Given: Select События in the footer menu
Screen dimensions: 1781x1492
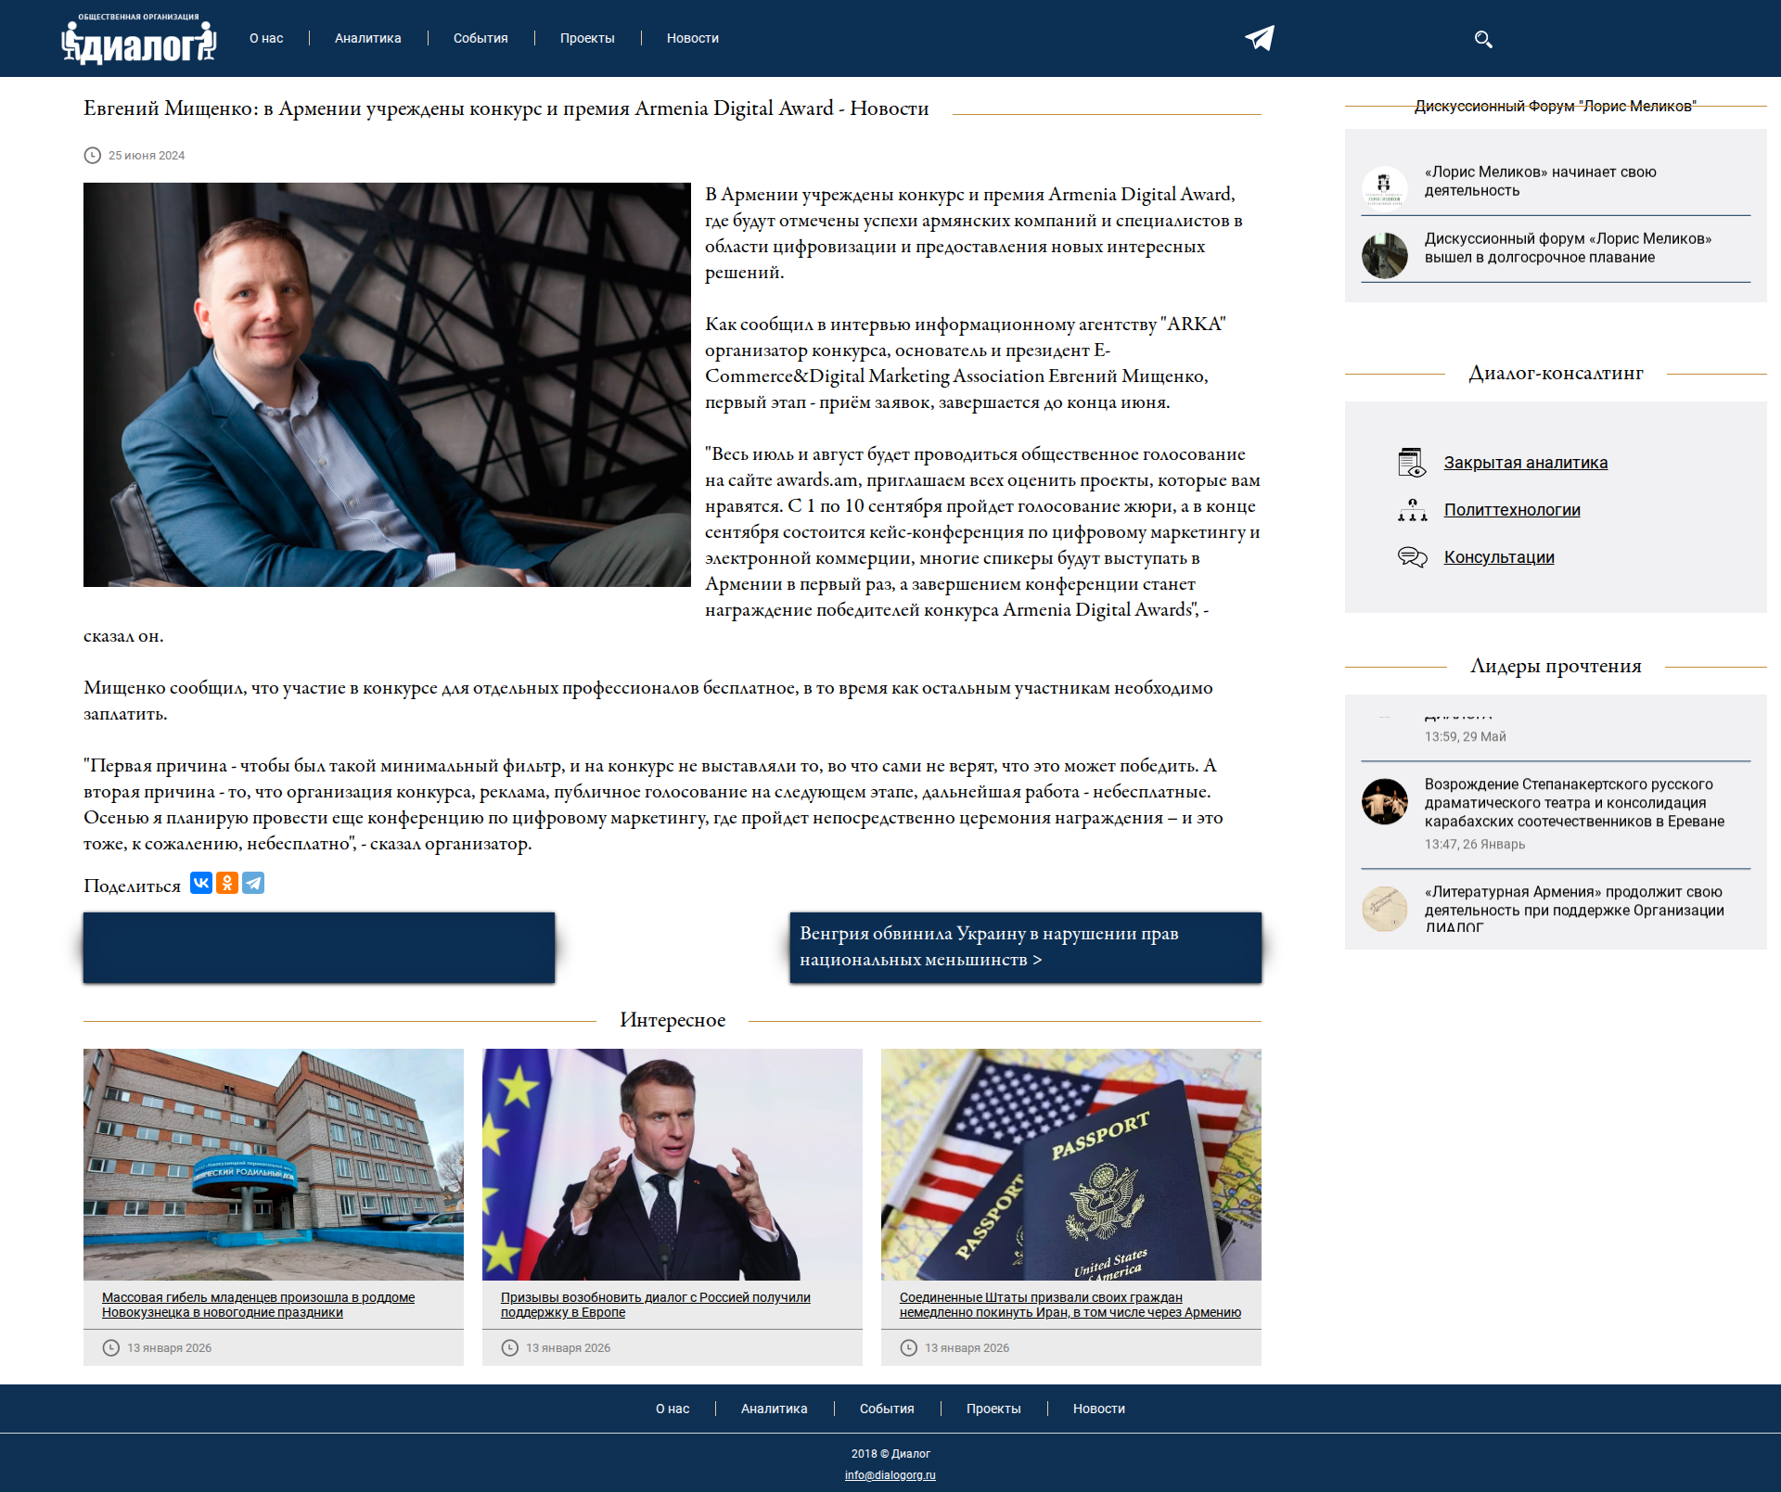Looking at the screenshot, I should coord(887,1409).
